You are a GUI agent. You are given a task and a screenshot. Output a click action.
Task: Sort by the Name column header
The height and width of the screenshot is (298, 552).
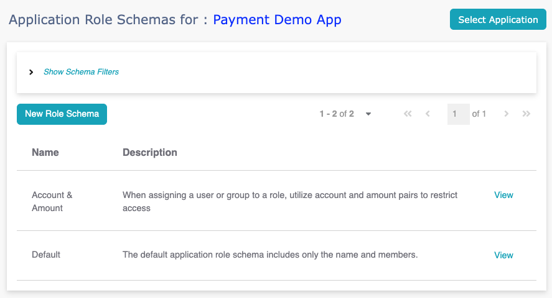click(x=45, y=152)
